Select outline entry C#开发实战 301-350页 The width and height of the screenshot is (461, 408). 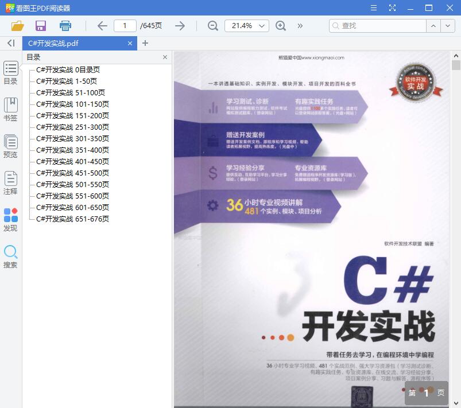[72, 138]
